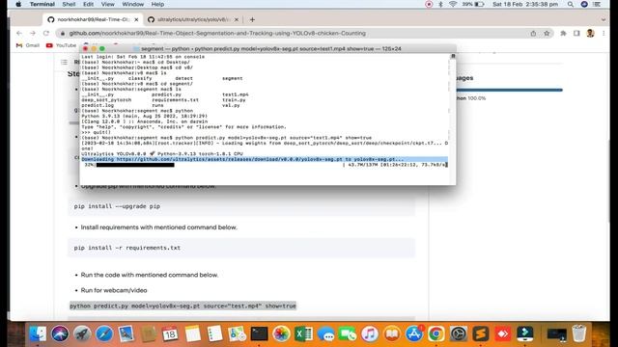Image resolution: width=618 pixels, height=347 pixels.
Task: Click the Languages bar on GitHub sidebar
Action: click(509, 90)
